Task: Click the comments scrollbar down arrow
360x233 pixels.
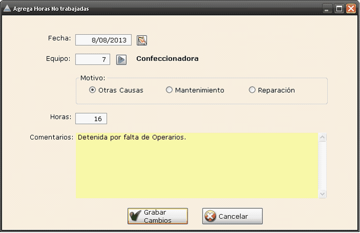Action: tap(323, 194)
